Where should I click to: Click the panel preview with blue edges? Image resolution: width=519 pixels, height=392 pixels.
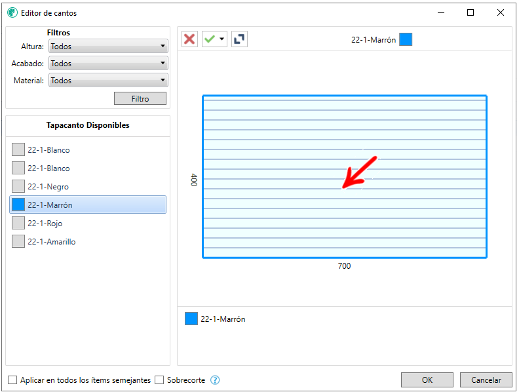(x=345, y=176)
